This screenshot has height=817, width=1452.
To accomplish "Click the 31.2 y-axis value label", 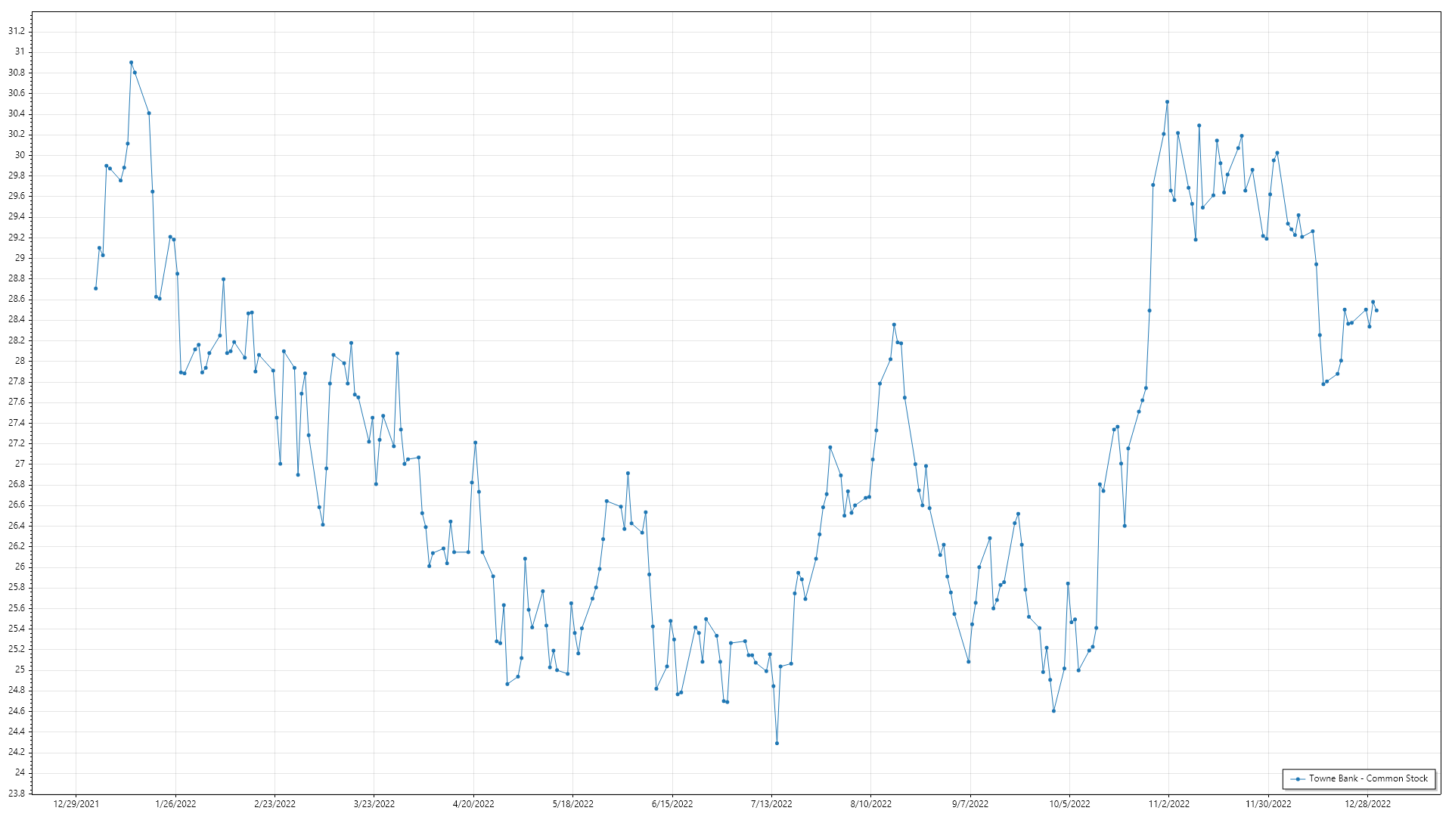I will [16, 31].
